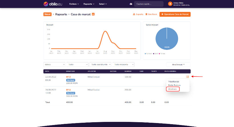Image resolution: width=234 pixels, height=127 pixels.
Task: Click the Card legend item
Action: click(155, 54)
